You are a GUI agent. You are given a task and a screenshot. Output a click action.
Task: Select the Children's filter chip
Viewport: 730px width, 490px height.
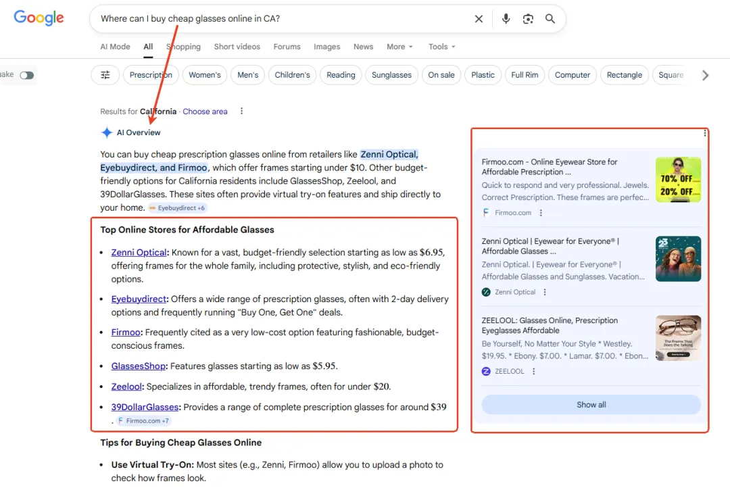pos(293,75)
